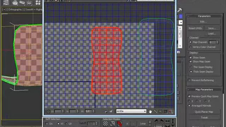
Task: Select Vertex sub-object selection mode
Action: (x=105, y=124)
